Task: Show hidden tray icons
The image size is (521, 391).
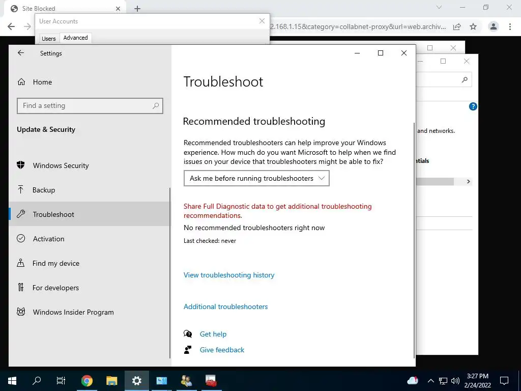Action: 430,381
